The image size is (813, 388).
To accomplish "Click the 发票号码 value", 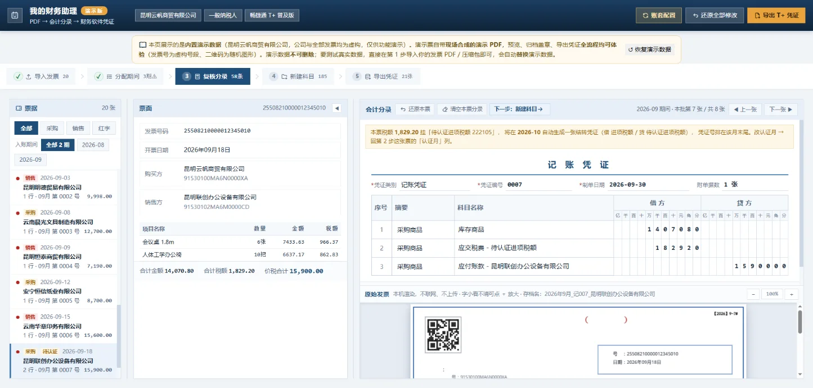I will coord(217,131).
